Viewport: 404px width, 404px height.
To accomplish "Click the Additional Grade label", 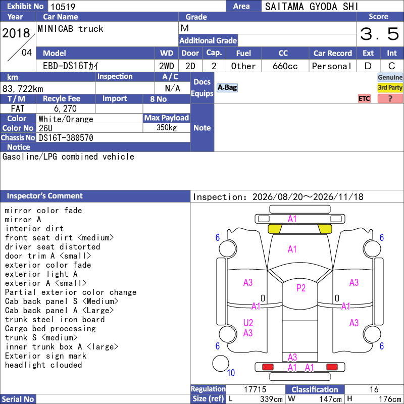I will [208, 41].
